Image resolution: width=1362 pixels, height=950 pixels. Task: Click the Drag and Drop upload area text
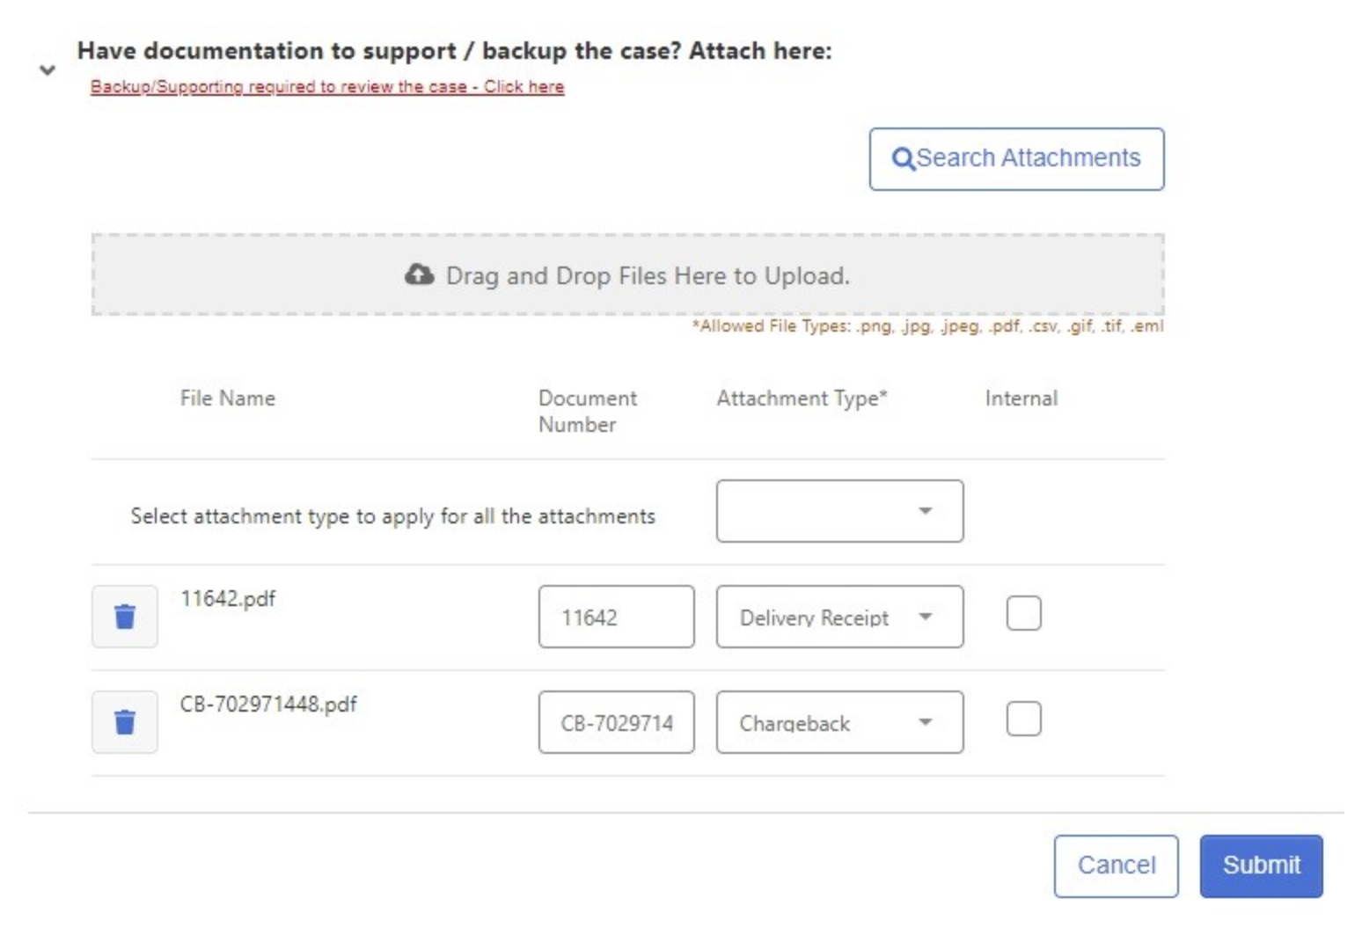click(648, 276)
